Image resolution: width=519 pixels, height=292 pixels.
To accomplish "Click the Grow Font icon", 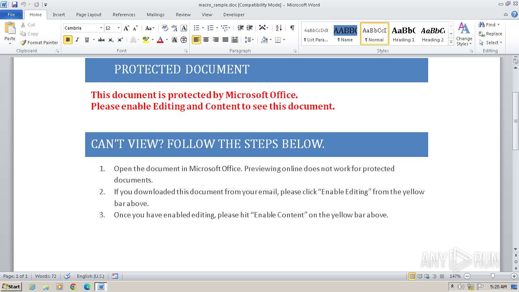I will pyautogui.click(x=127, y=28).
